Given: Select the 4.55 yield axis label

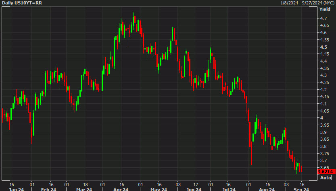Looking at the screenshot, I should click(325, 40).
